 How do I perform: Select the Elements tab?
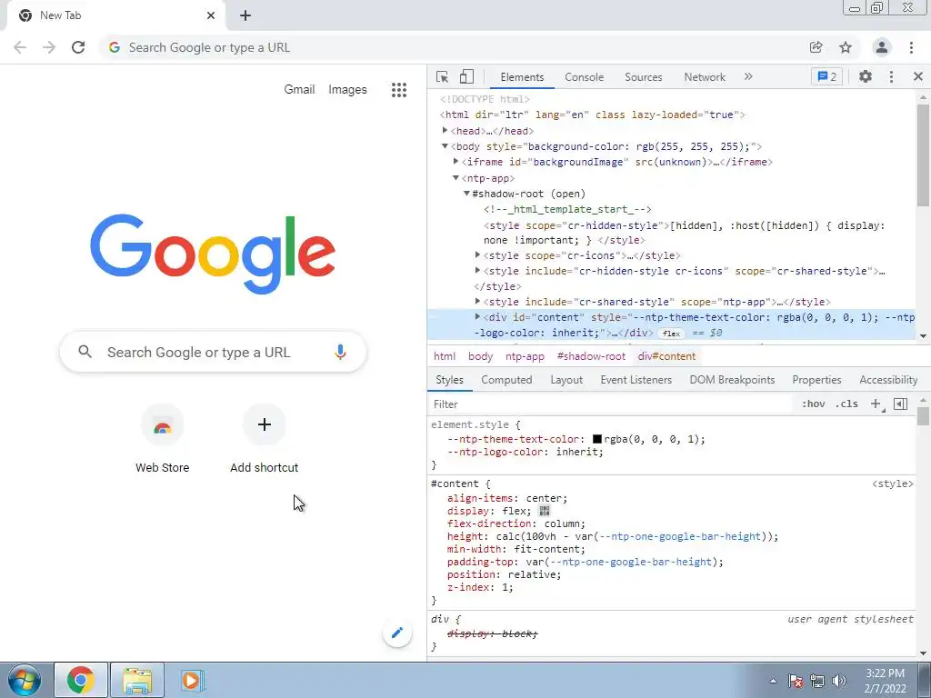pos(522,77)
